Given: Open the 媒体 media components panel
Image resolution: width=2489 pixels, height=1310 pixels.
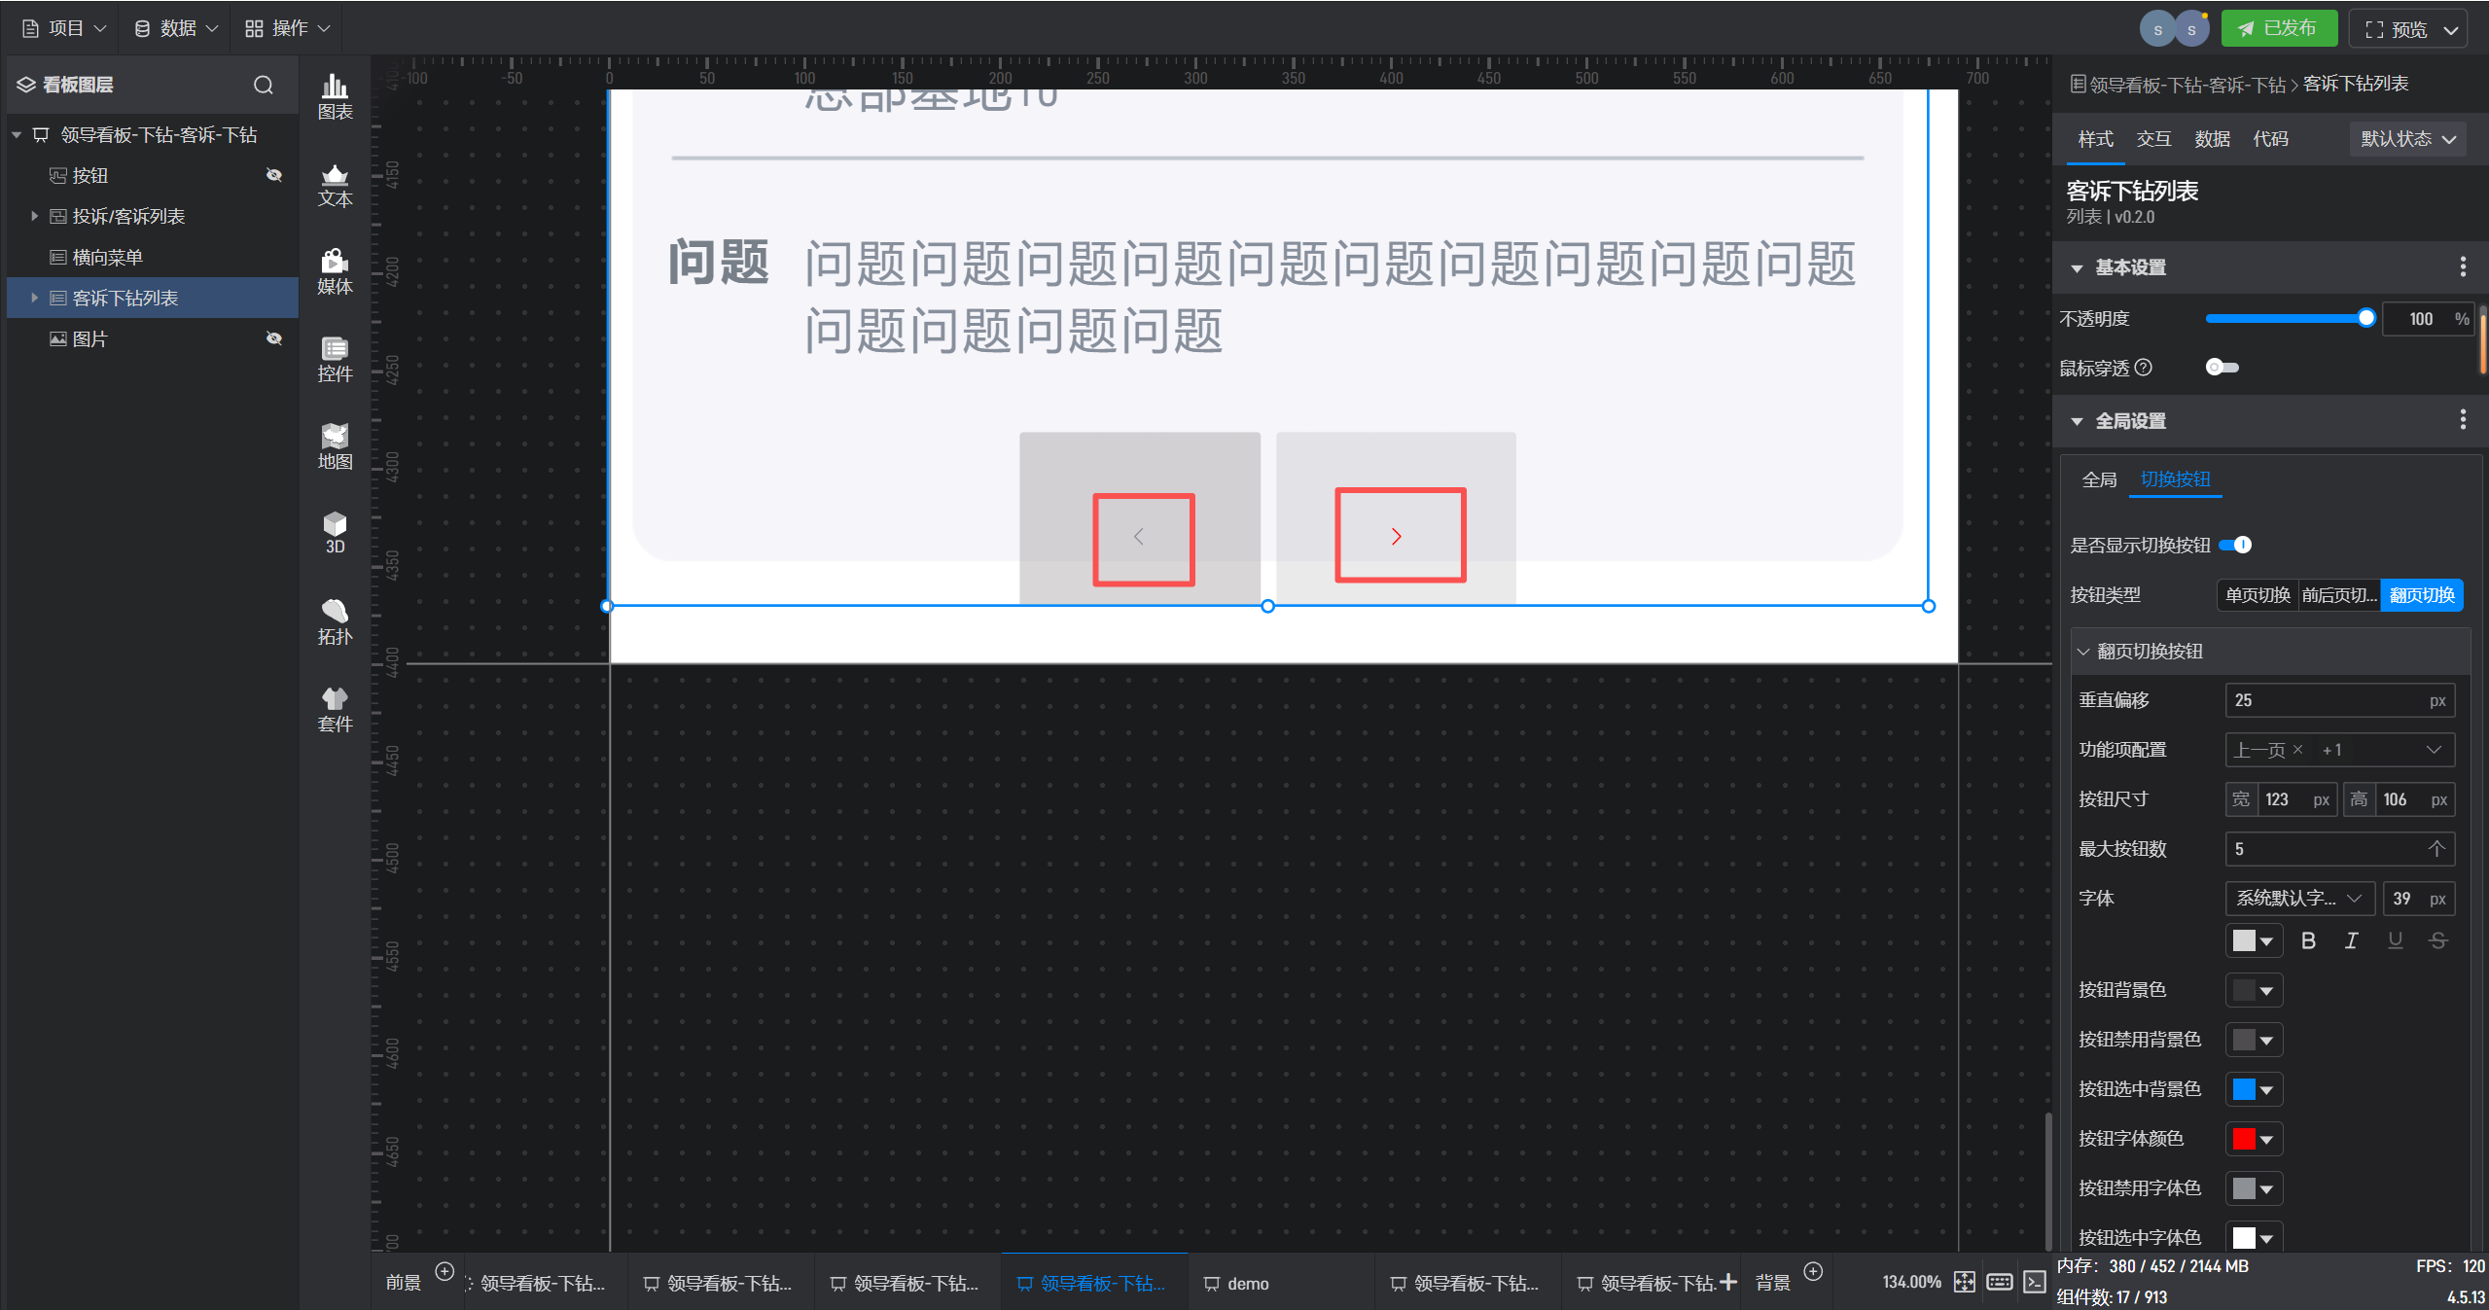Looking at the screenshot, I should 335,272.
